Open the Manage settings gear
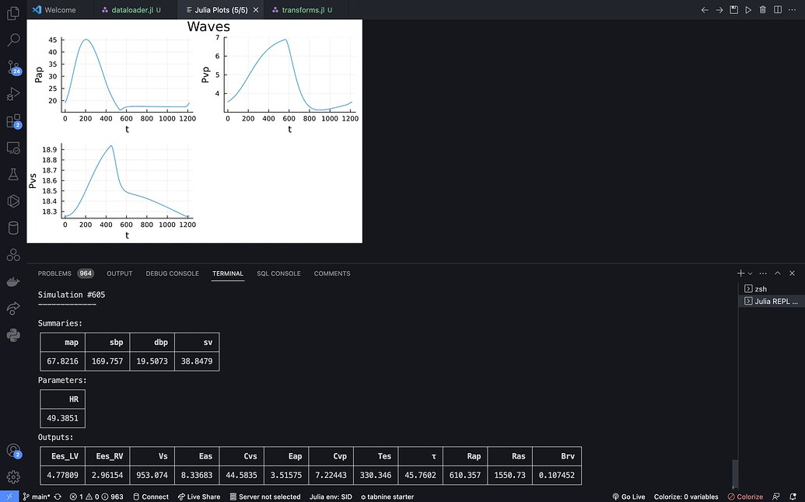 pyautogui.click(x=13, y=477)
